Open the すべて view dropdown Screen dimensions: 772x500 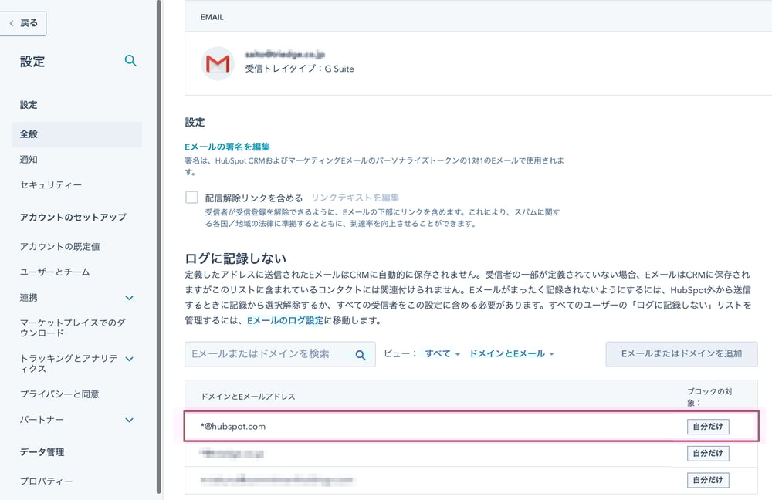coord(442,353)
